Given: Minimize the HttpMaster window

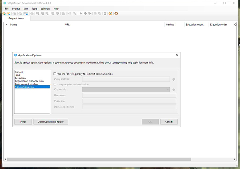Looking at the screenshot, I should pos(215,3).
